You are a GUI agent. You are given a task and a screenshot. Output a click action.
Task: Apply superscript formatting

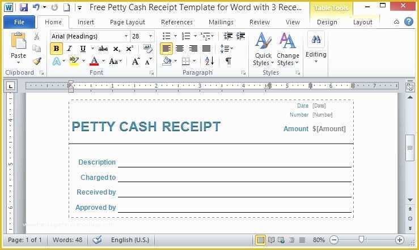[129, 49]
